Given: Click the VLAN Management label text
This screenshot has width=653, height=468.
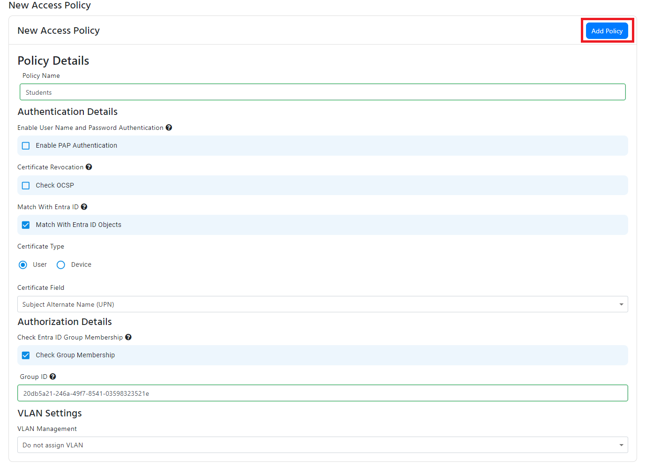Looking at the screenshot, I should coord(47,429).
